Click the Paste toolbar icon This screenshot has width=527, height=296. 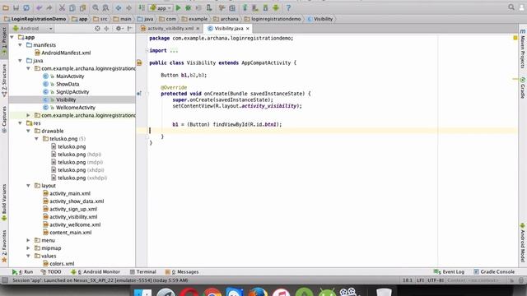pos(82,7)
